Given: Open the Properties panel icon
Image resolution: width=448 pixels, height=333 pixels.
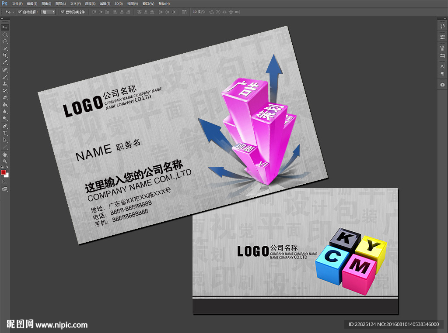Looking at the screenshot, I should click(x=443, y=37).
